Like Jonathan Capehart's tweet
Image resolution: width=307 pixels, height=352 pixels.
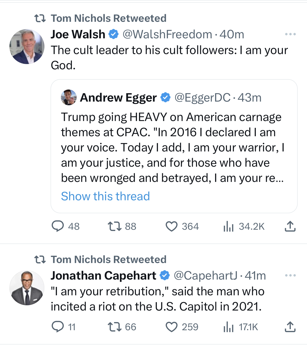pos(172,327)
